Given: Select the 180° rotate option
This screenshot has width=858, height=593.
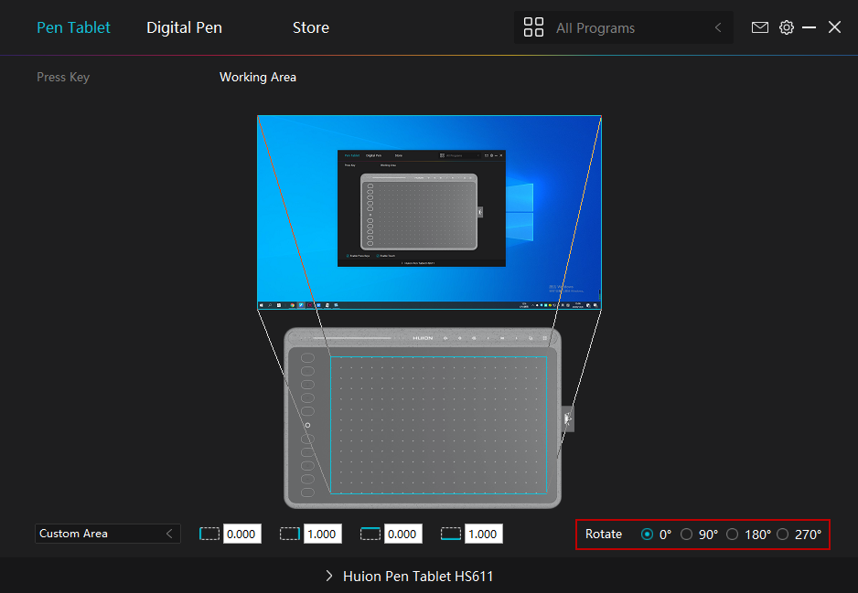Looking at the screenshot, I should (x=732, y=534).
